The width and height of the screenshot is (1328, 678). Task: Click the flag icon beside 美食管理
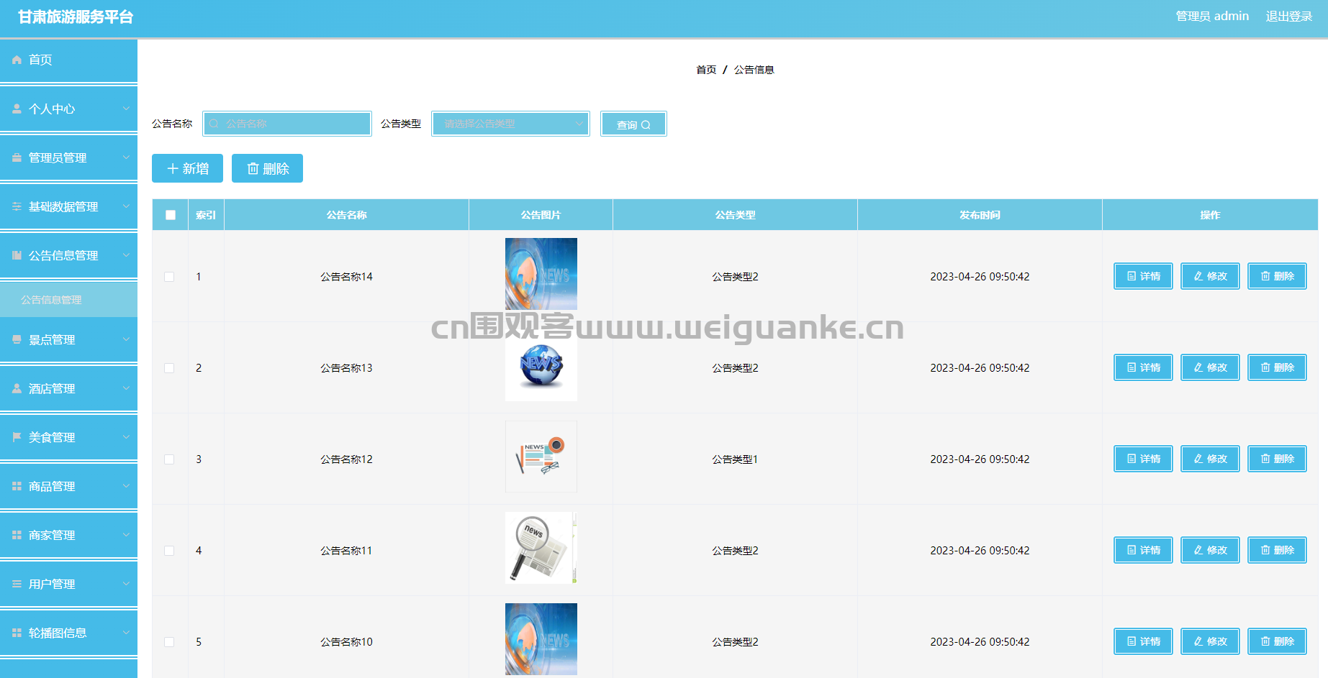click(17, 437)
